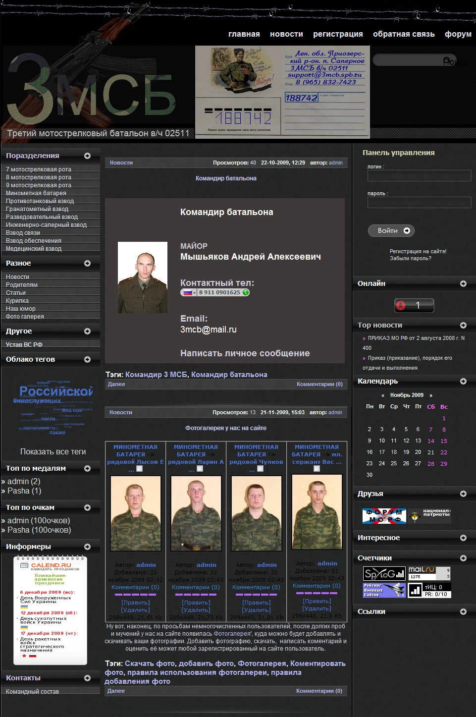Tick checkbox for мл. сержант photo

tap(317, 469)
